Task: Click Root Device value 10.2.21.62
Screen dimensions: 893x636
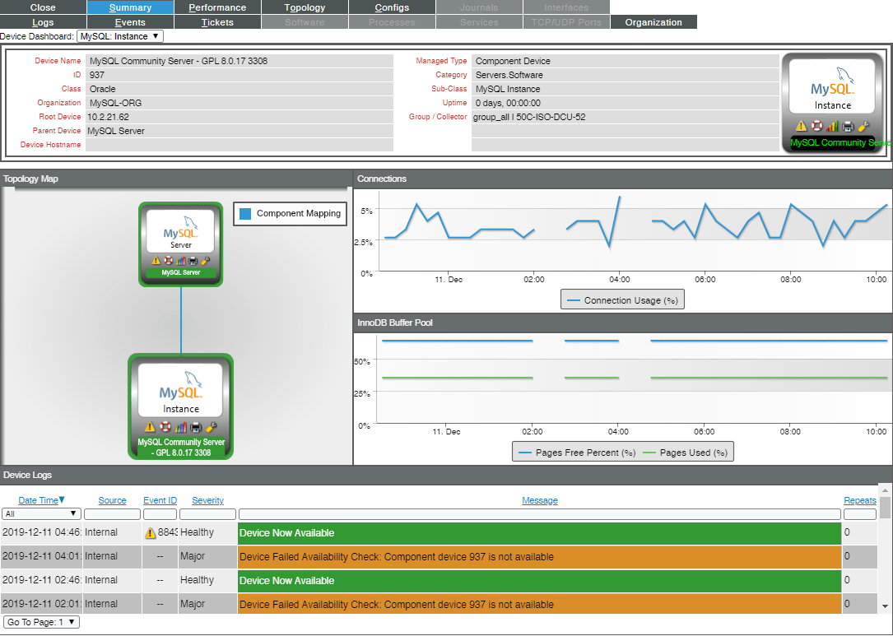Action: tap(108, 118)
